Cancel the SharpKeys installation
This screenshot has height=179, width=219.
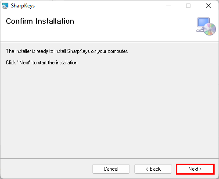point(111,169)
